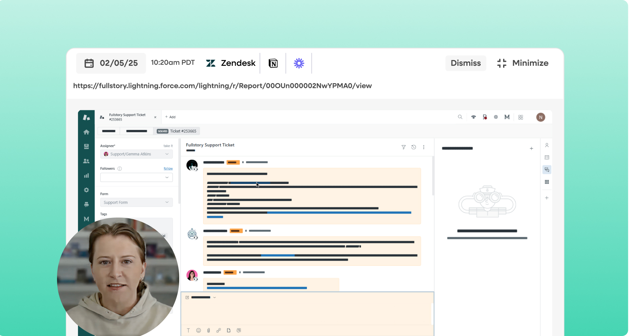Click into the reply composer text area
This screenshot has height=336, width=631.
coord(307,313)
